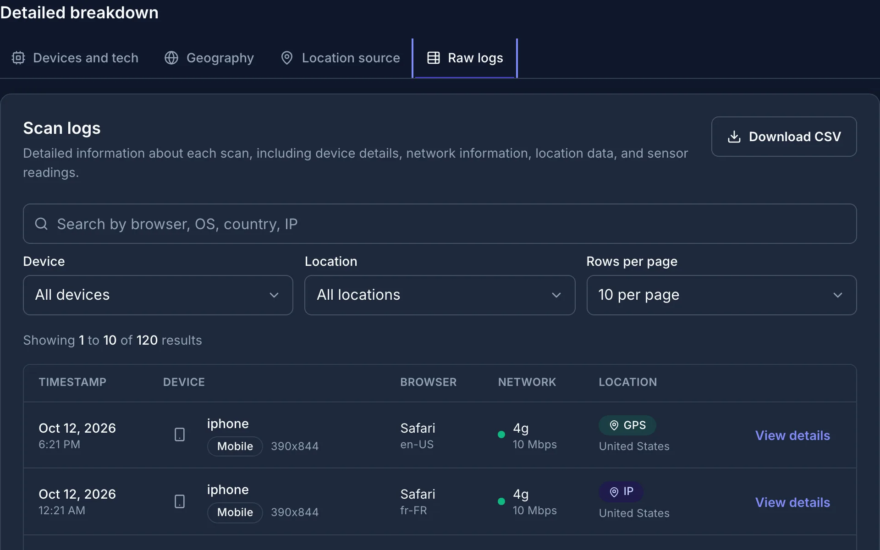Switch to the Geography tab
Viewport: 880px width, 550px height.
click(209, 58)
